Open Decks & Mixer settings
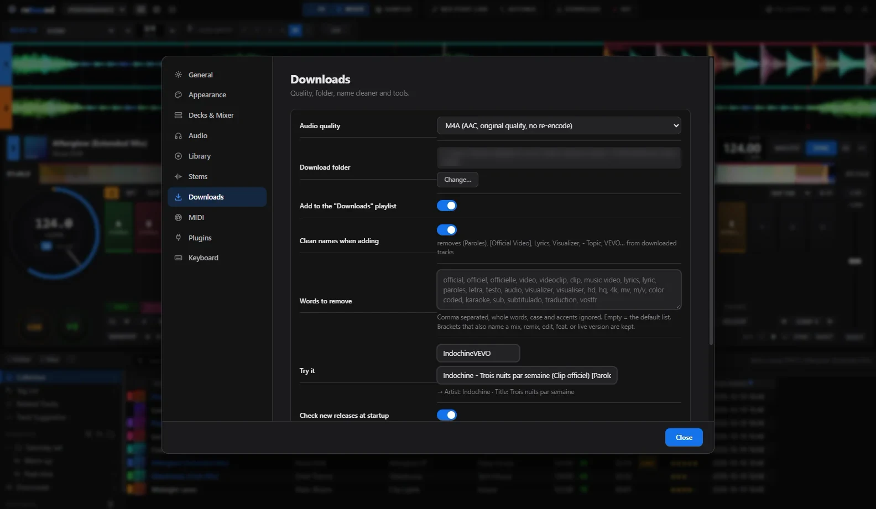876x509 pixels. click(x=217, y=116)
